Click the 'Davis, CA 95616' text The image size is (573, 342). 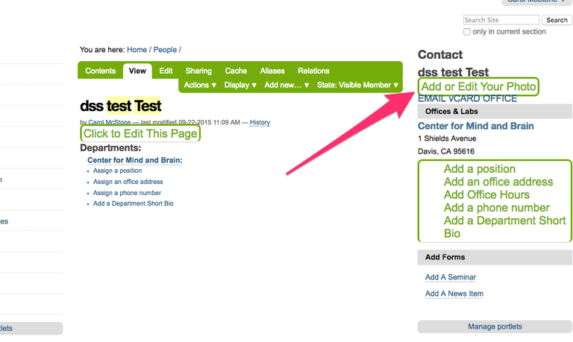(x=446, y=151)
